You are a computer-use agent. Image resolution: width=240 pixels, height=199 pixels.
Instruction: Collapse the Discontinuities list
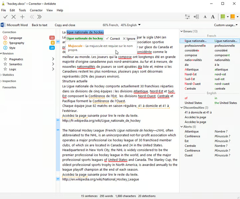[181, 108]
